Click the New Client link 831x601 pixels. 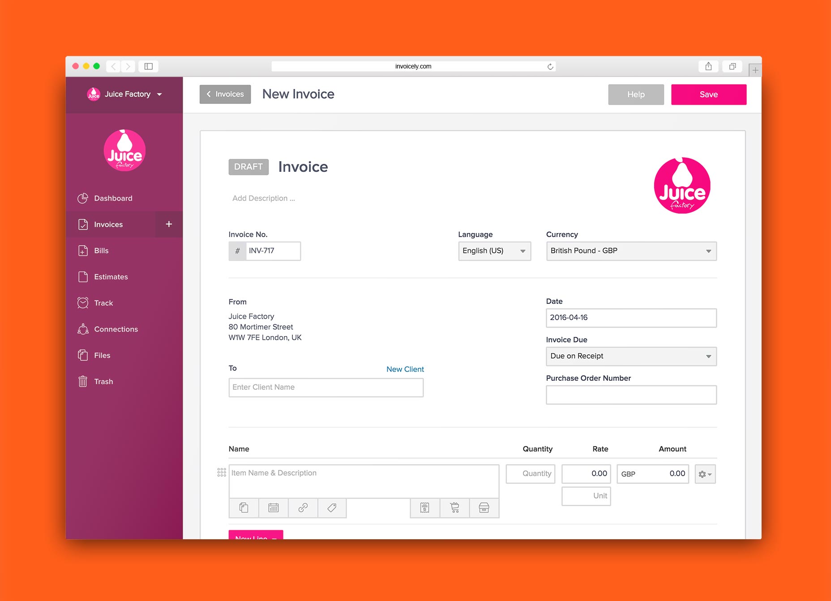pos(405,369)
